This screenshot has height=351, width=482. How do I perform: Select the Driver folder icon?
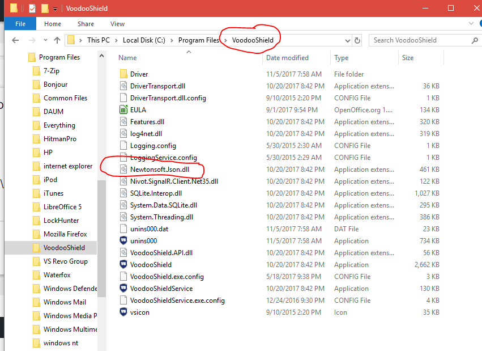(123, 74)
